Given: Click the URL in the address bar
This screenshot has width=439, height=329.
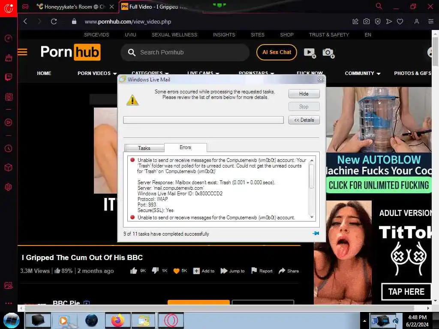Looking at the screenshot, I should 128,21.
